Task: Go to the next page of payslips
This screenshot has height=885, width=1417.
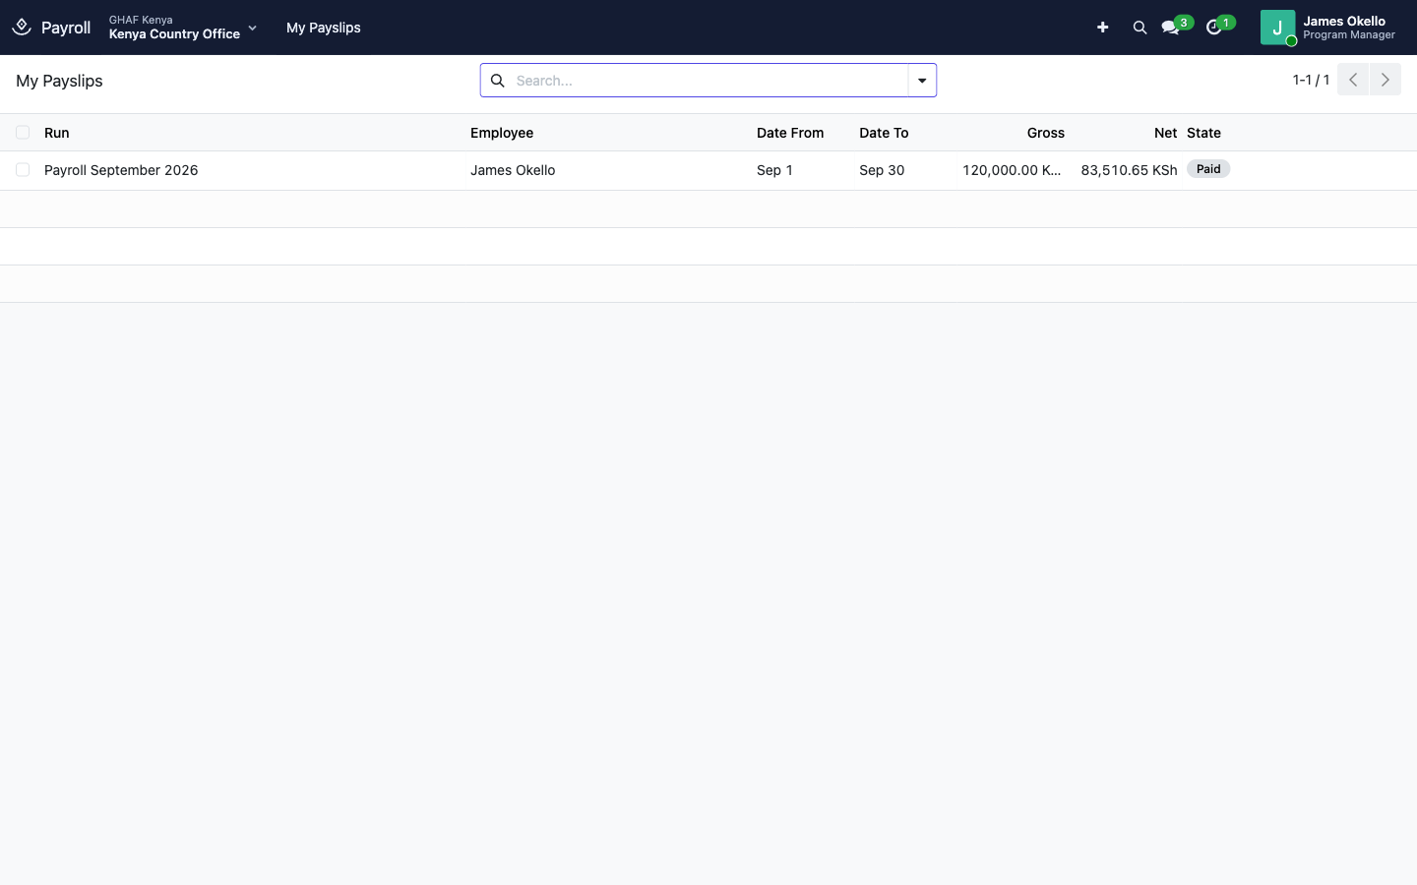Action: coord(1386,80)
